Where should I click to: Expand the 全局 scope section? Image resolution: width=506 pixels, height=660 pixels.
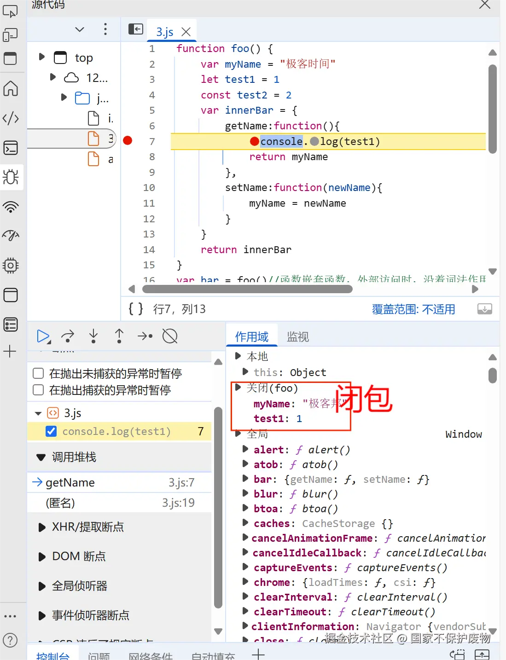238,433
